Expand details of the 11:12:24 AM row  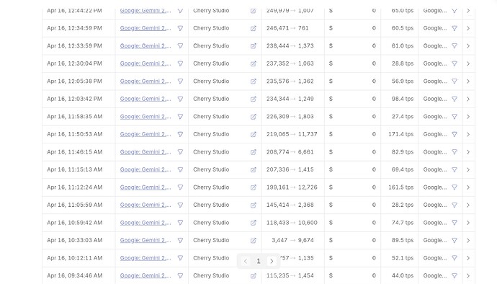click(468, 187)
